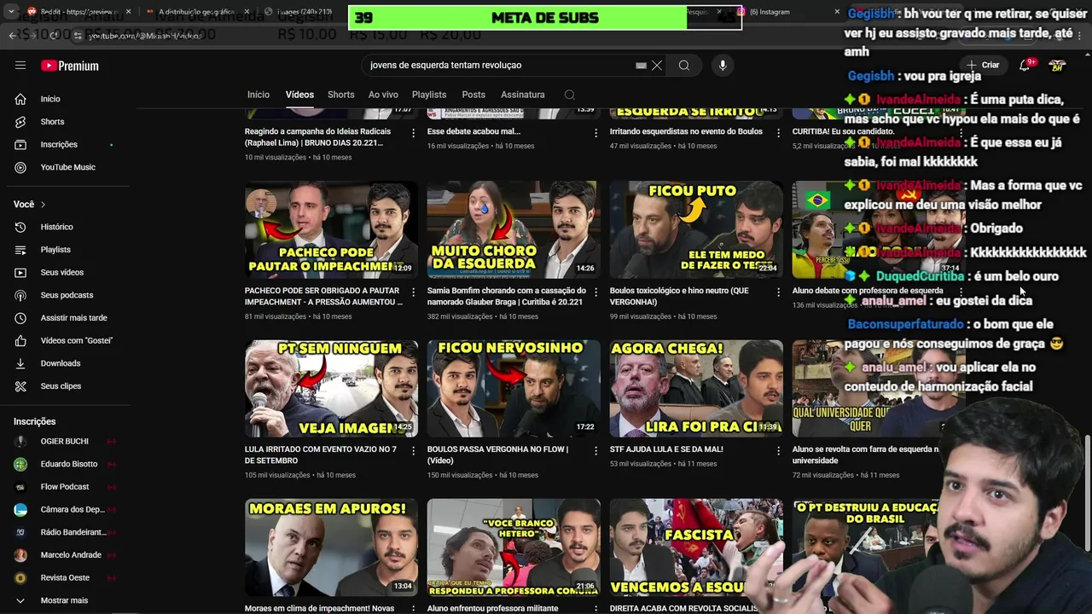Switch to the Início channel tab
Viewport: 1092px width, 614px height.
(258, 95)
